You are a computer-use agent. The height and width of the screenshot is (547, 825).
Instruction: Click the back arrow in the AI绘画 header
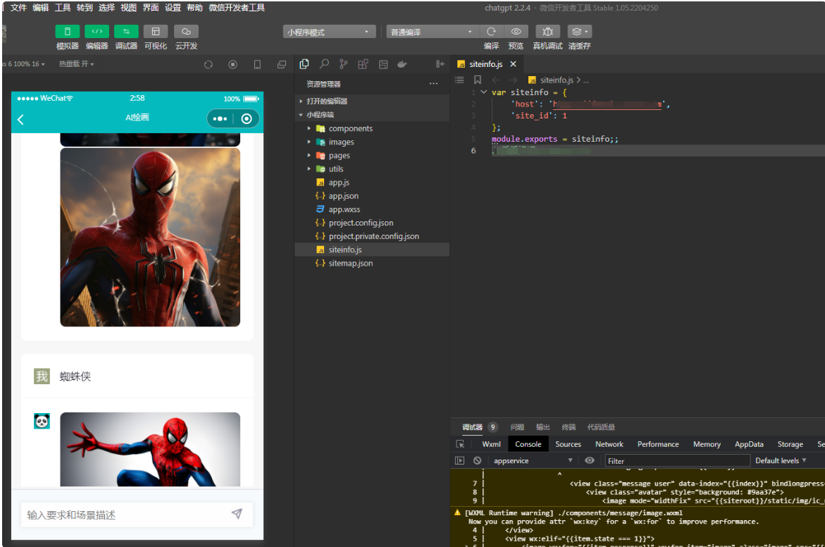point(20,119)
